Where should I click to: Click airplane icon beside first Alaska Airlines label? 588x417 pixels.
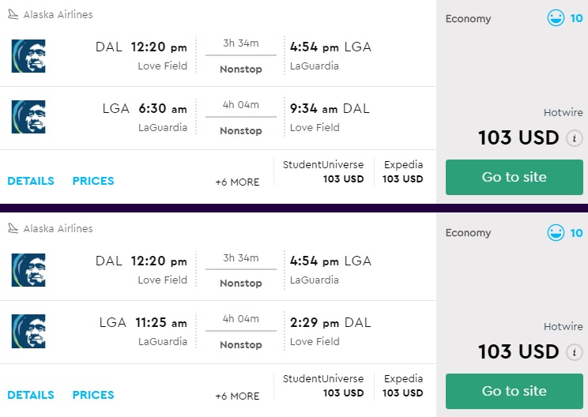13,14
